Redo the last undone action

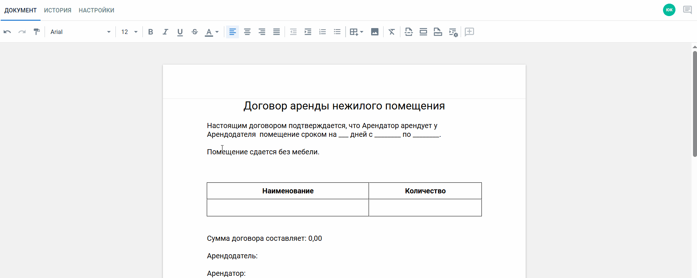(22, 32)
